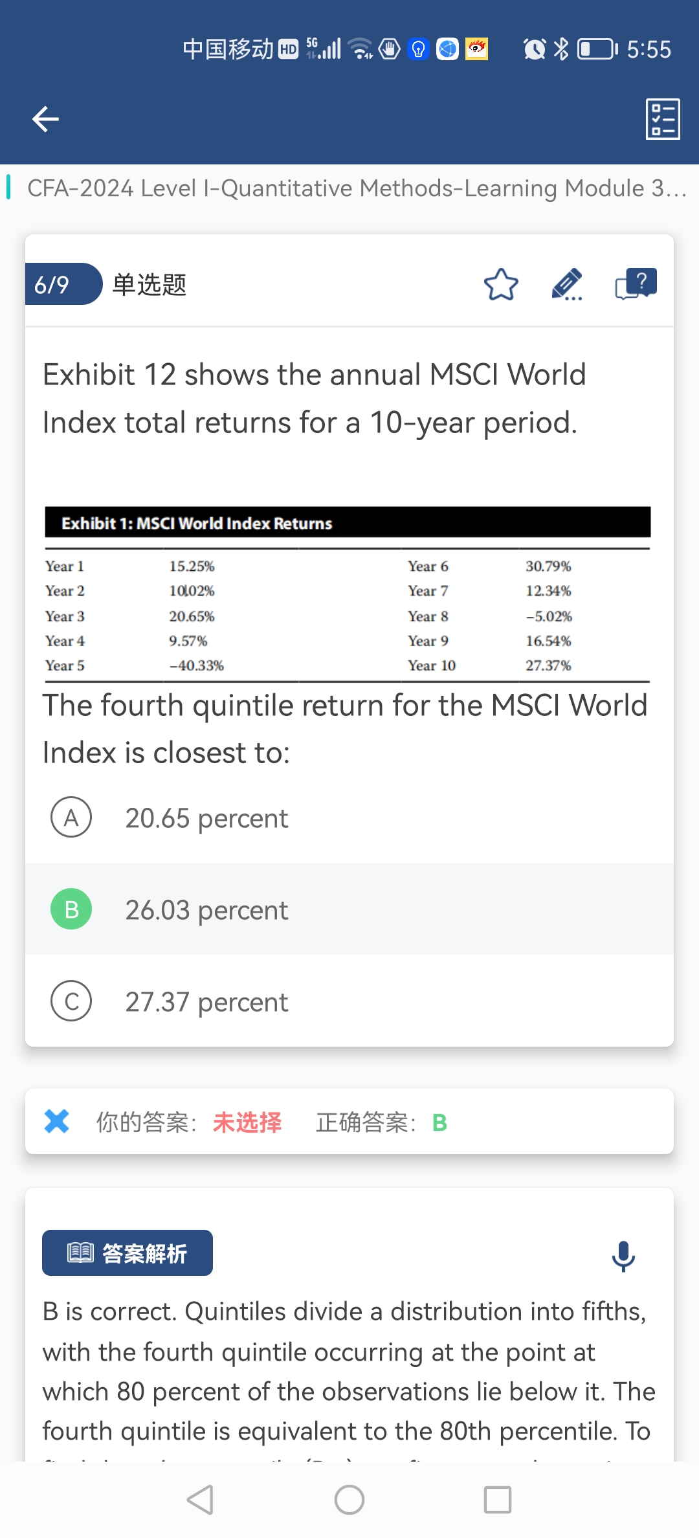The height and width of the screenshot is (1538, 699).
Task: Tap the blue X wrong-answer mark
Action: coord(57,1121)
